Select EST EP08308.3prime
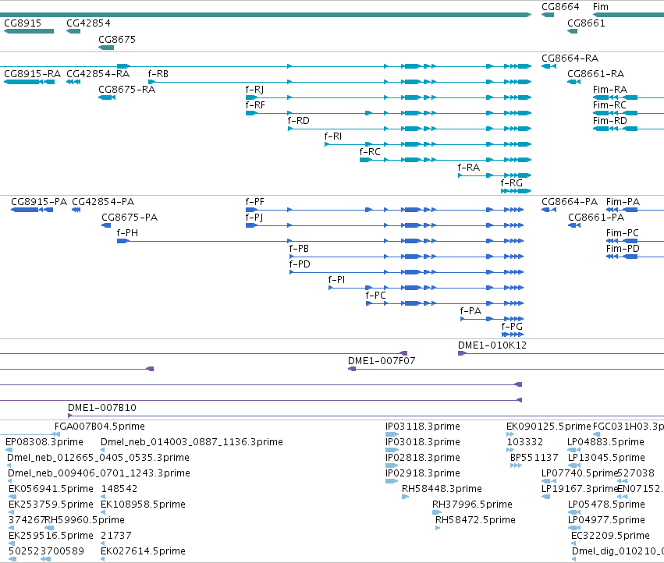The image size is (664, 563). coord(44,442)
